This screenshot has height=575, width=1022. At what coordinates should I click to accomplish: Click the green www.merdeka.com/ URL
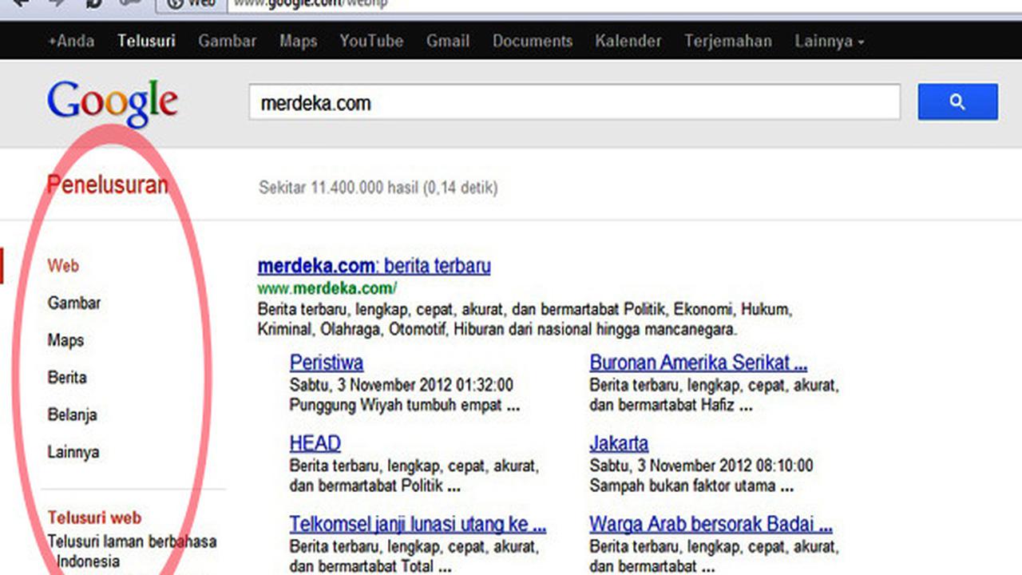click(x=327, y=288)
